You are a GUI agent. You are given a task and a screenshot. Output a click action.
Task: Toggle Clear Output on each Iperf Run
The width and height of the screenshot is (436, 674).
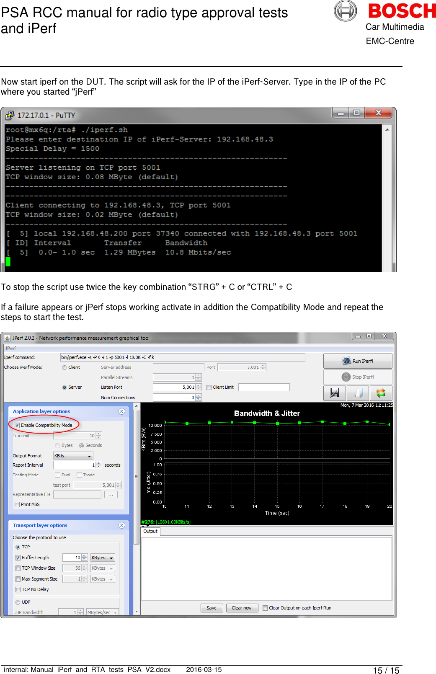[x=265, y=608]
